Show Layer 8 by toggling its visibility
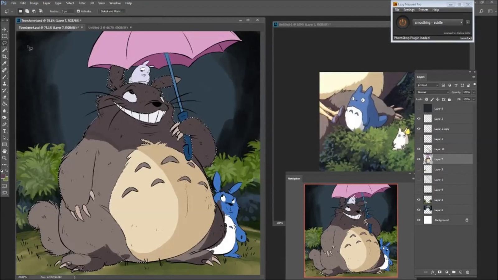The width and height of the screenshot is (498, 280). pos(419,109)
